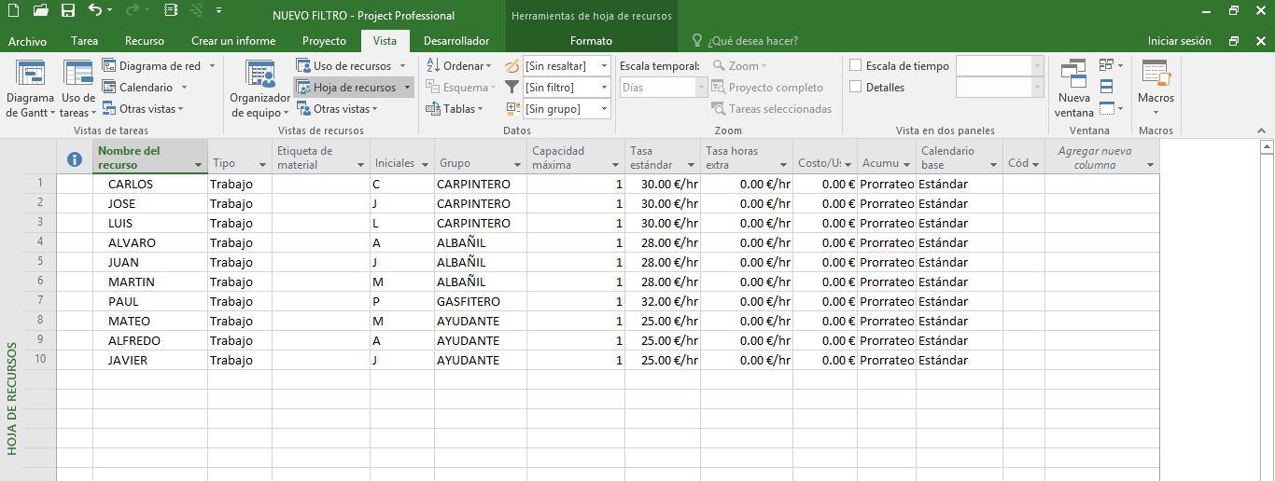Click the group-by icon beside Sin grupo

pyautogui.click(x=511, y=109)
